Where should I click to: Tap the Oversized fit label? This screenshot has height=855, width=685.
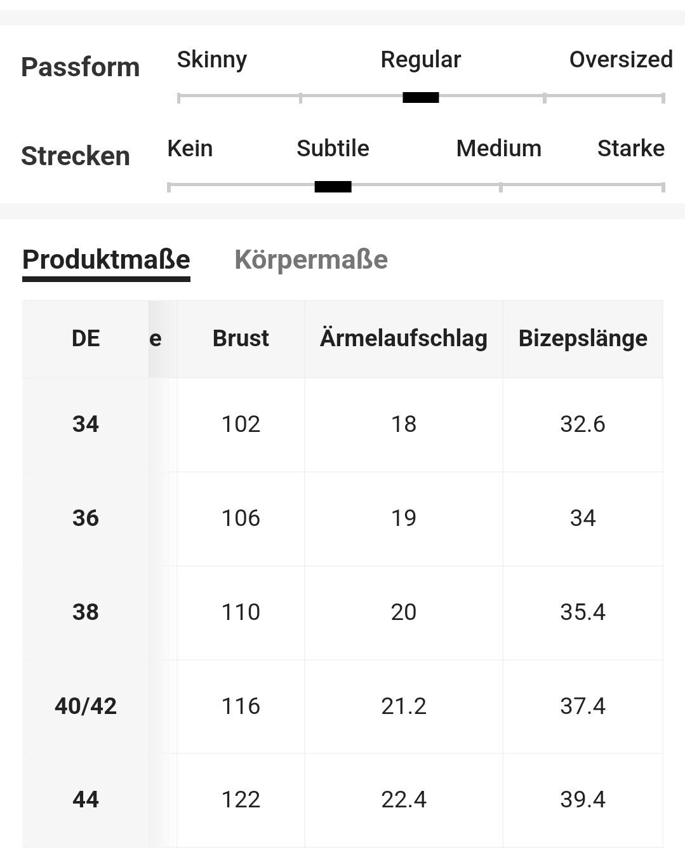[x=620, y=60]
